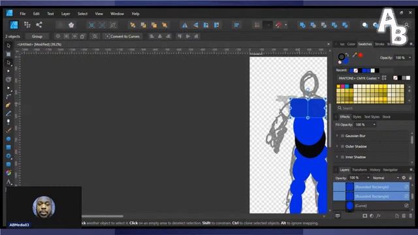Apply the Subtract boolean operation

click(313, 25)
